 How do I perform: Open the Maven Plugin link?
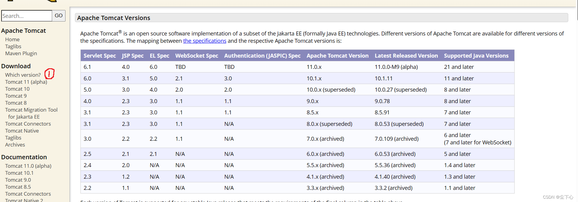click(21, 53)
